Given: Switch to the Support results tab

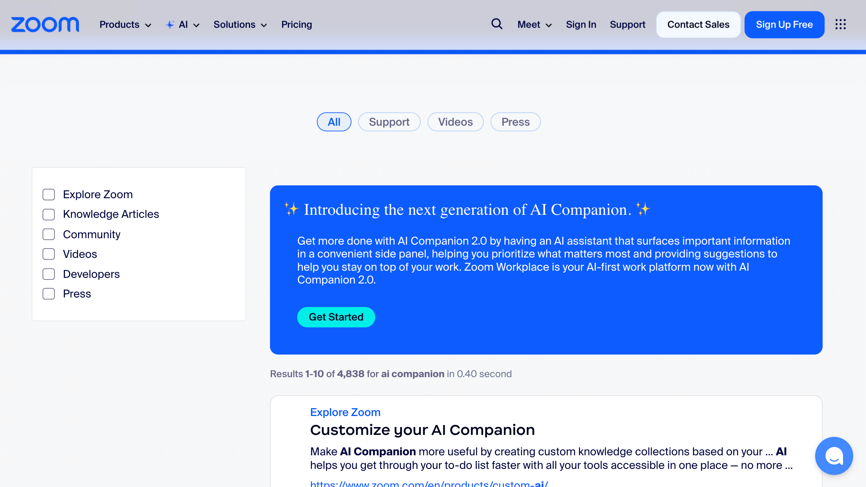Looking at the screenshot, I should 389,122.
